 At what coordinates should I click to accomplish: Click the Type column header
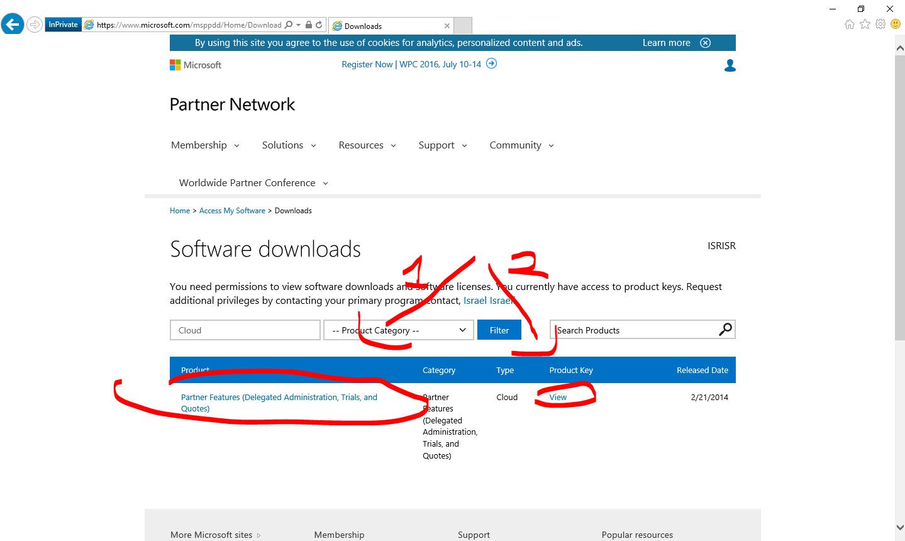click(505, 371)
